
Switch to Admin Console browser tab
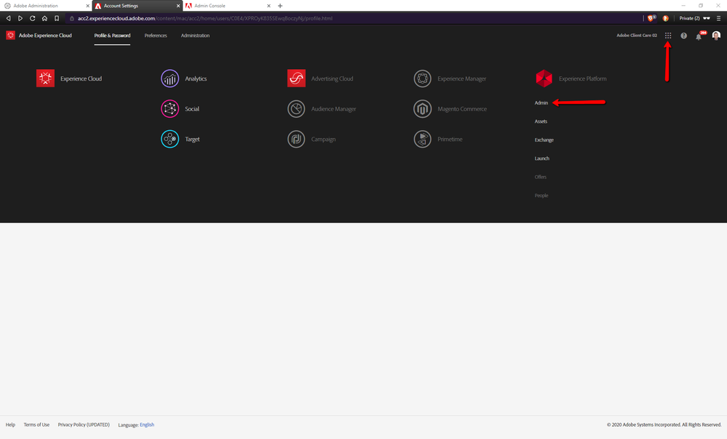(x=218, y=6)
